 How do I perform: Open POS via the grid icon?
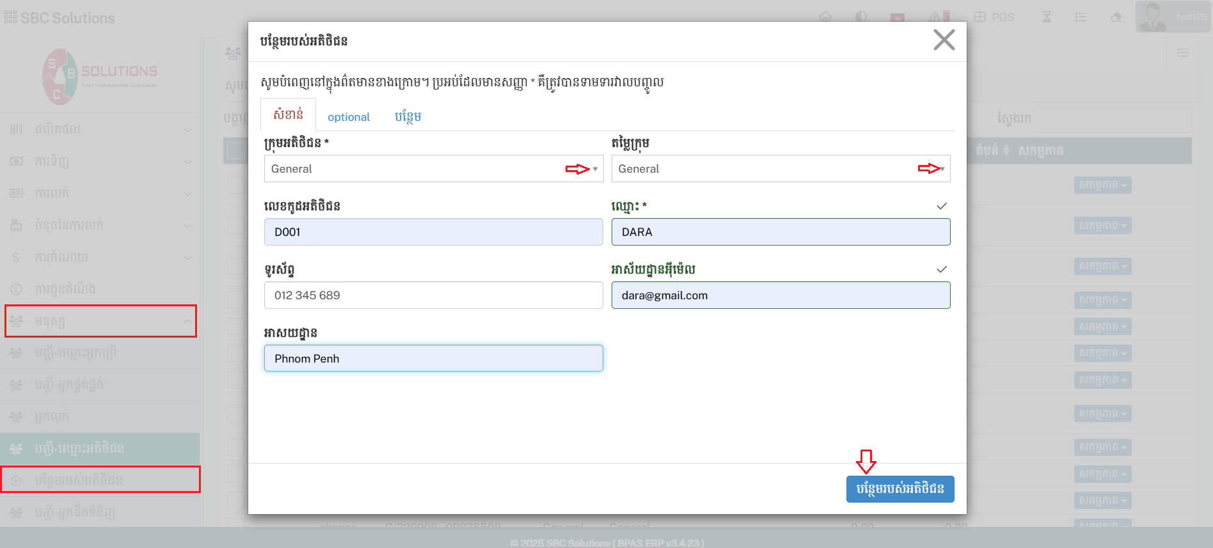point(994,17)
